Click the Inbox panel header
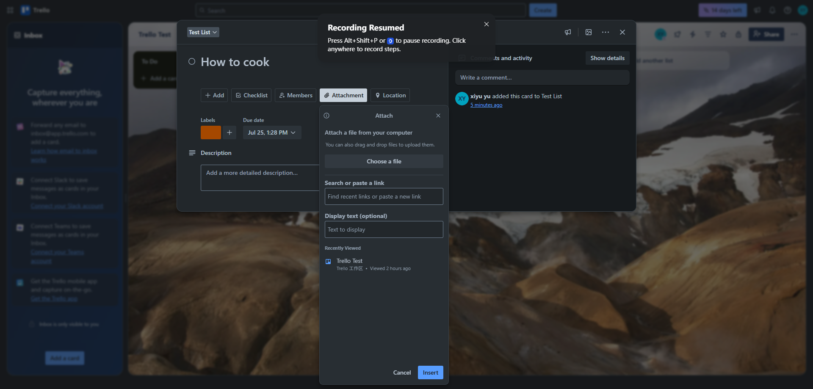 click(x=64, y=35)
